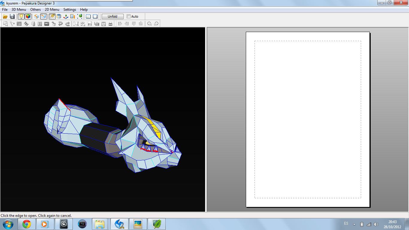Switch to the single-pane view icon
409x230 pixels.
pos(95,16)
